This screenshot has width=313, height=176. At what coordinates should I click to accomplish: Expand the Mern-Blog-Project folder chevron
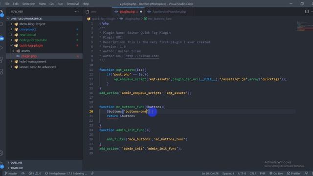point(11,24)
